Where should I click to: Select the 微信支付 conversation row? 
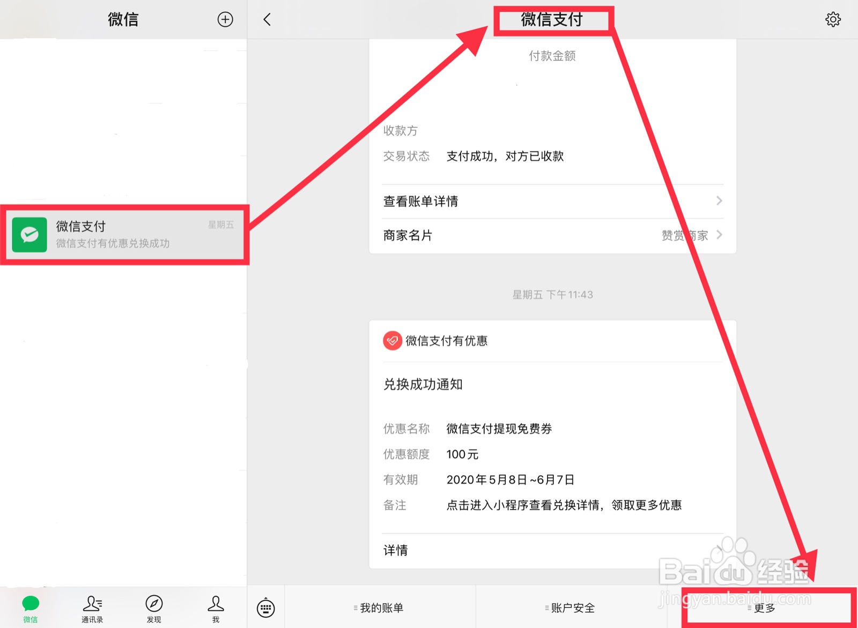pos(124,234)
